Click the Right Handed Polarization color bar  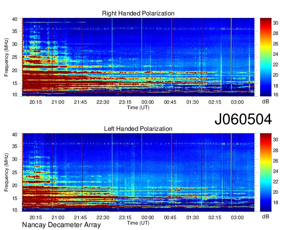(x=266, y=57)
